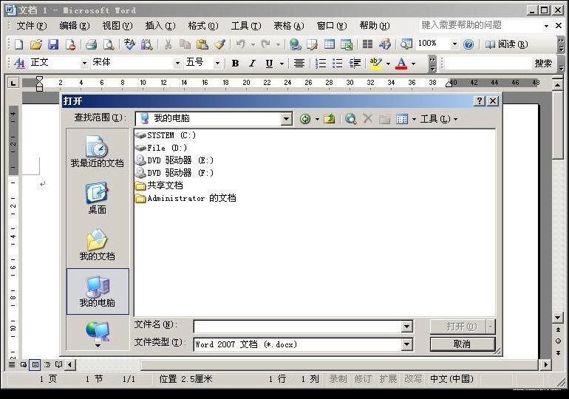Open a file with the toolbar Open icon
This screenshot has width=569, height=399.
click(x=35, y=44)
